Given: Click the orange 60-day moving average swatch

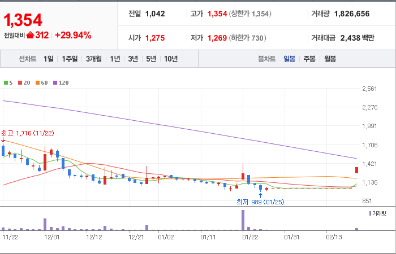Looking at the screenshot, I should pyautogui.click(x=37, y=82).
